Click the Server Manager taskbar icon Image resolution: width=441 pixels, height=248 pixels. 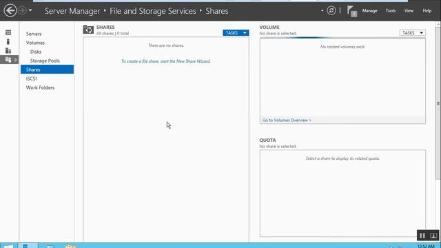(28, 246)
